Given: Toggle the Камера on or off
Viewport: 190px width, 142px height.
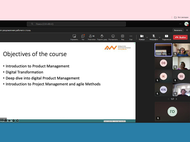Looking at the screenshot, I should point(142,37).
